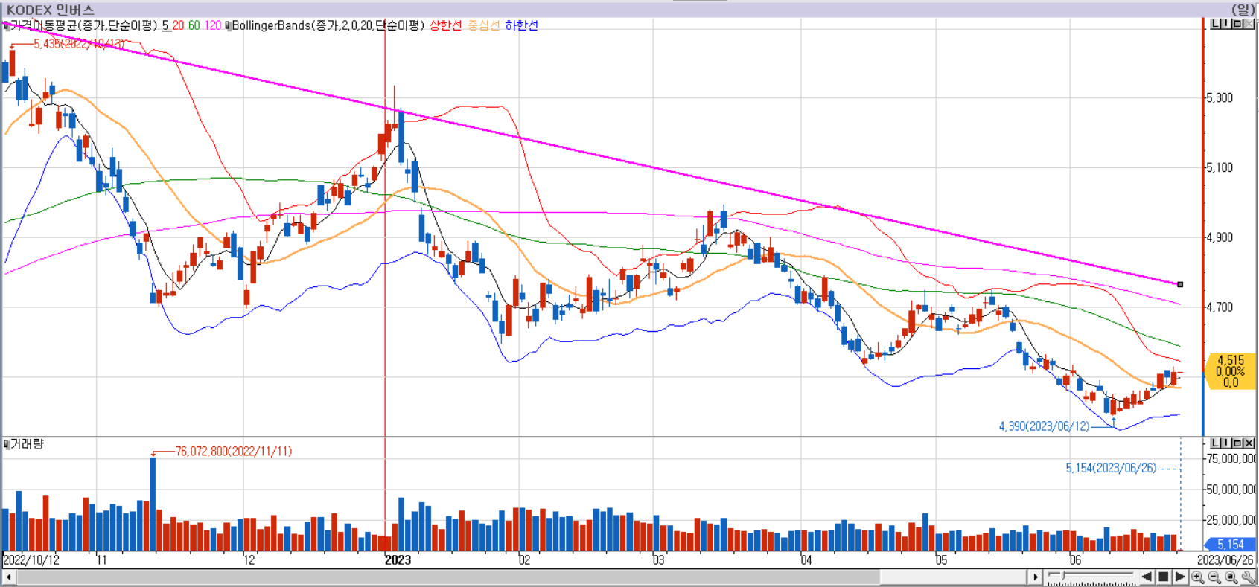Close the volume (거래량) pane
1259x587 pixels.
pos(1248,443)
